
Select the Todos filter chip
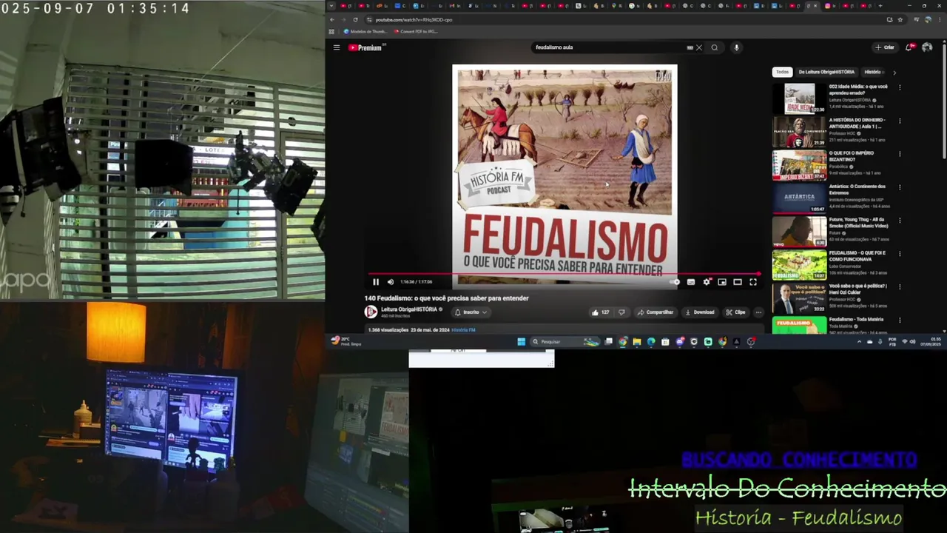(x=782, y=72)
